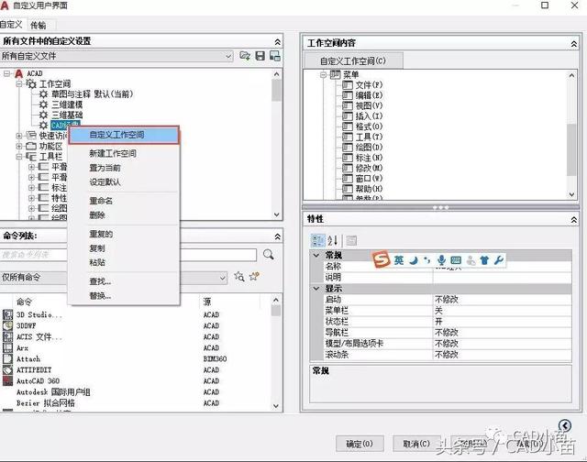Click the property pages icon in properties panel
Viewport: 587px width, 462px height.
(351, 240)
